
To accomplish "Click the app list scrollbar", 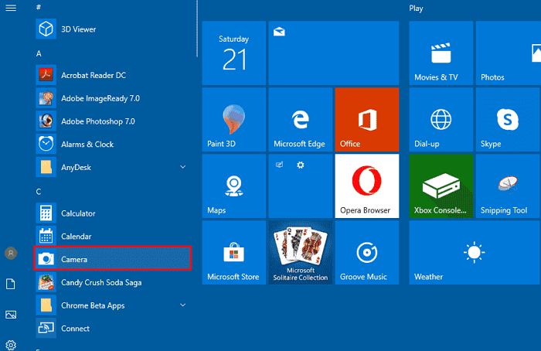I will pos(197,29).
